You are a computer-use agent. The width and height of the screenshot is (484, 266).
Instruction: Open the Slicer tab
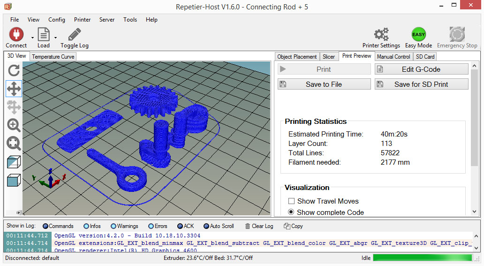pos(329,57)
